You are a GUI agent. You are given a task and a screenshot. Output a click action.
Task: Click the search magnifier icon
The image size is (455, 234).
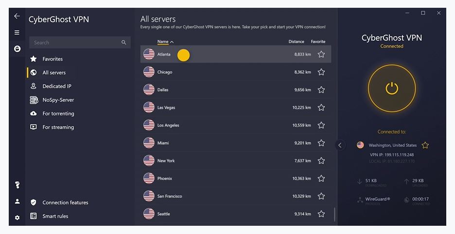click(124, 43)
